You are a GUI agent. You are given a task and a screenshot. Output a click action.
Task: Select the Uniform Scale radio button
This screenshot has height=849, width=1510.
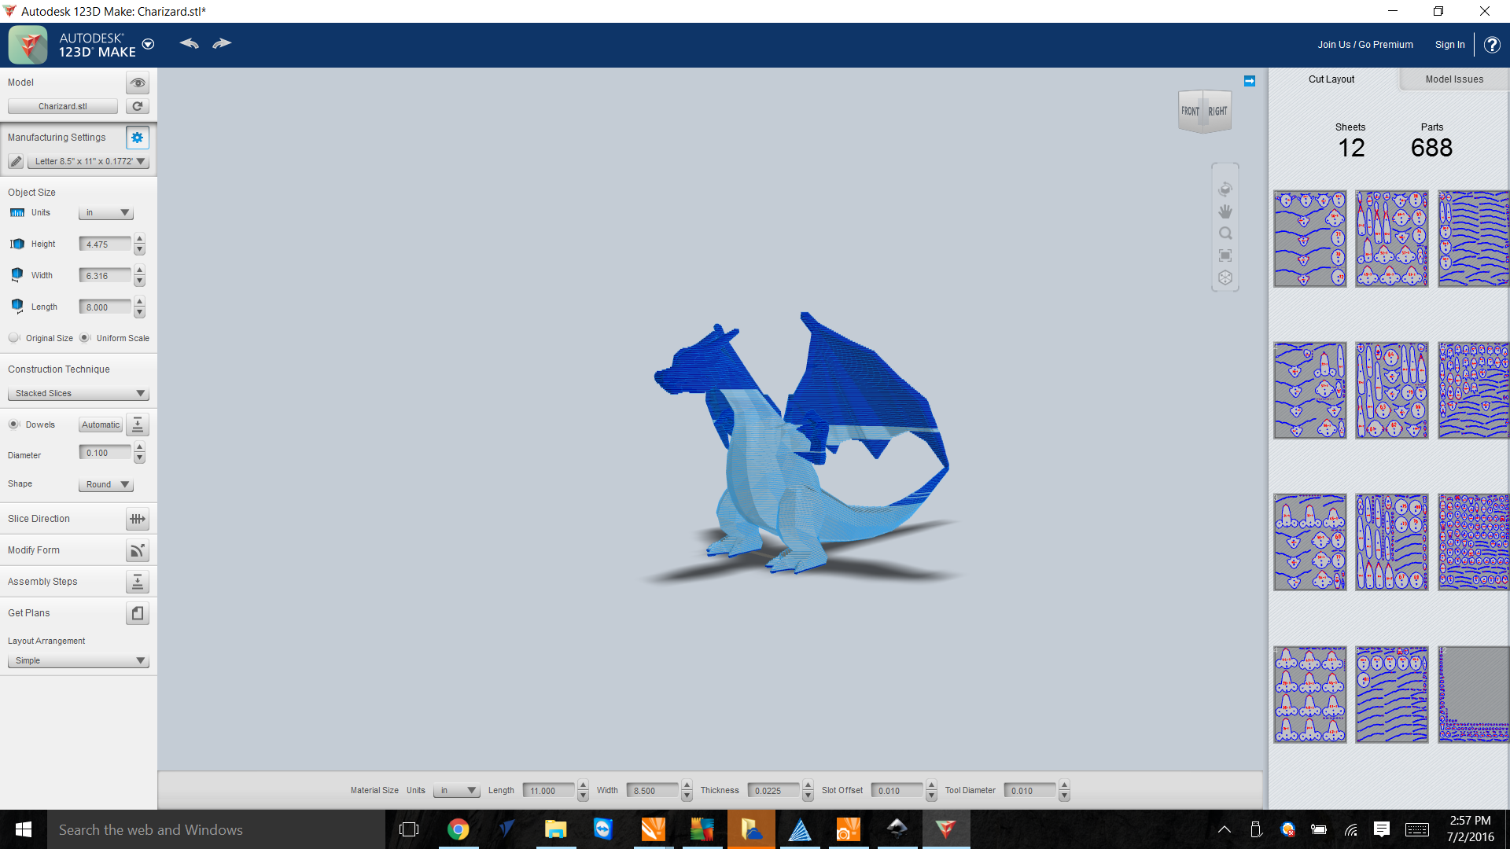[x=85, y=338]
